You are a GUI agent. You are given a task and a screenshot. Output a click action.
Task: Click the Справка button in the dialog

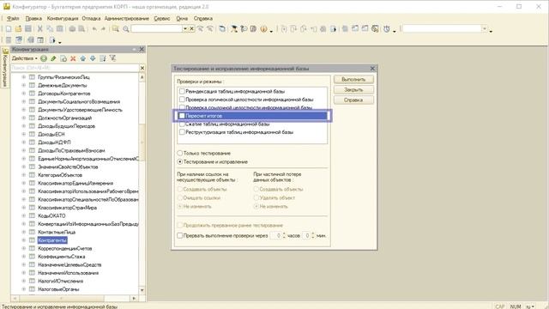(x=353, y=100)
